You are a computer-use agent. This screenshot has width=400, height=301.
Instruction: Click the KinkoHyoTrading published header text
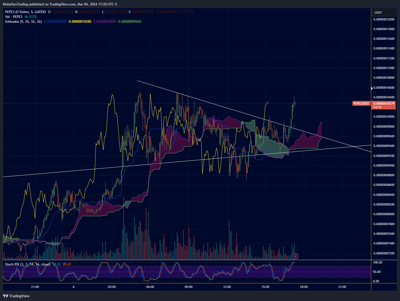coord(60,4)
